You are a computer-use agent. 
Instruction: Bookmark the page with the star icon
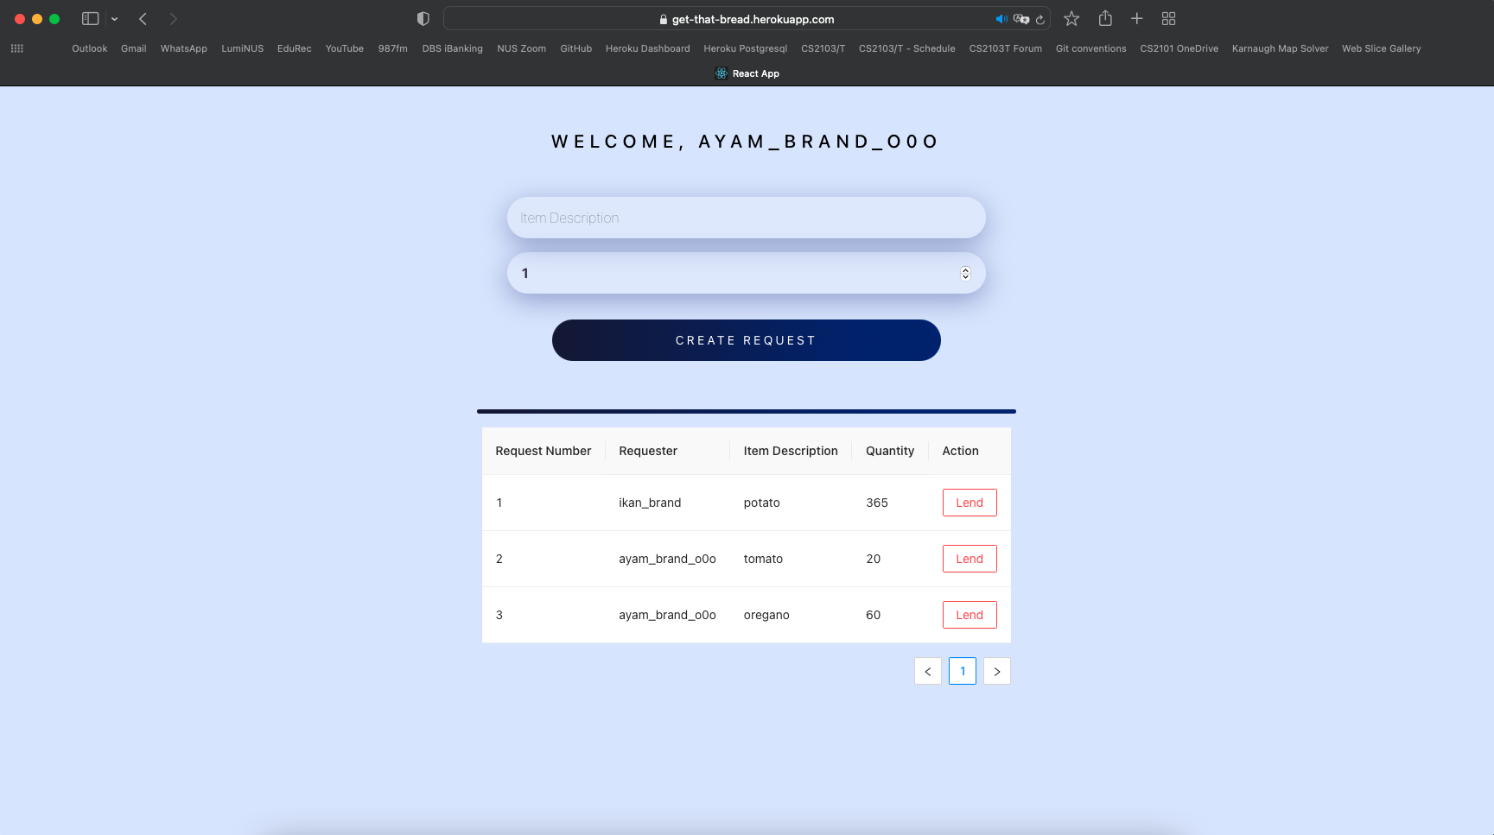tap(1071, 18)
